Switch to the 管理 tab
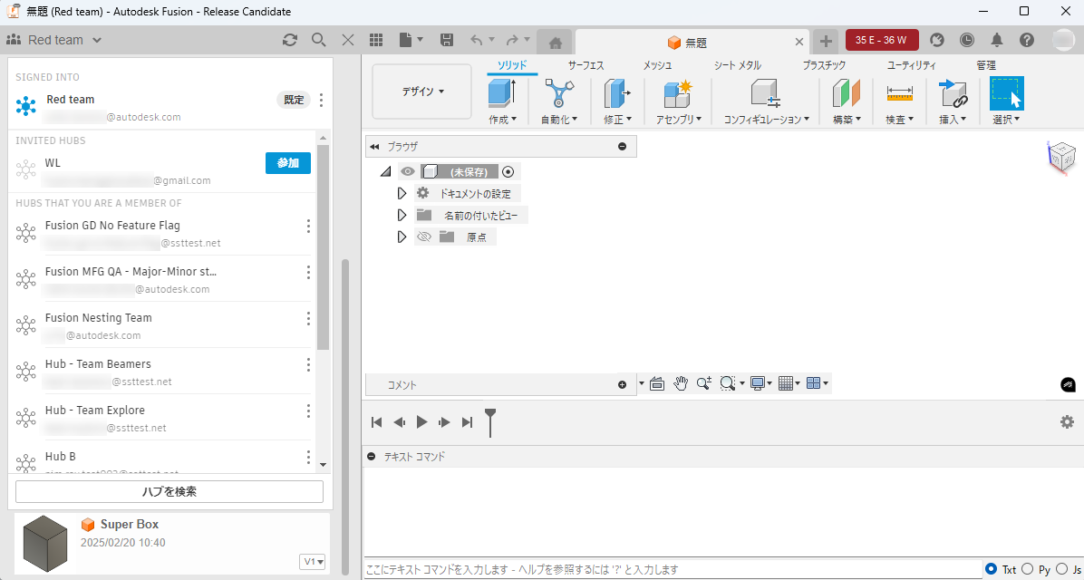 (986, 65)
